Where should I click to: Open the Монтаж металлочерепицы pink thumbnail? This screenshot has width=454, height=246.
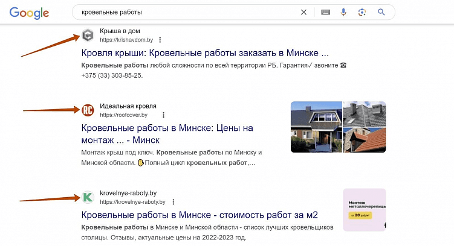point(365,210)
